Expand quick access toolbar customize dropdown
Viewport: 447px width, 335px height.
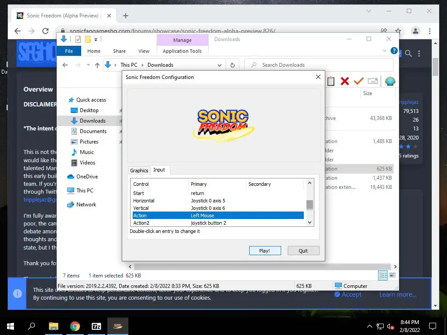96,40
